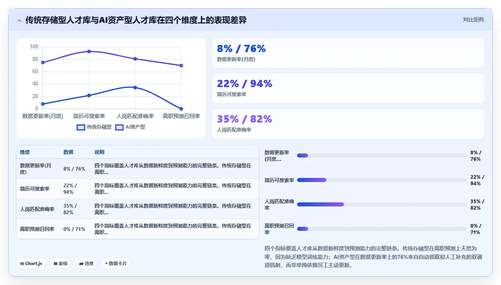Select the Chart.js tag
501x285 pixels.
tap(31, 263)
